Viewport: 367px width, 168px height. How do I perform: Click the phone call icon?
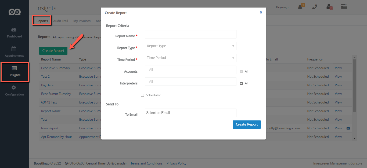tap(314, 7)
